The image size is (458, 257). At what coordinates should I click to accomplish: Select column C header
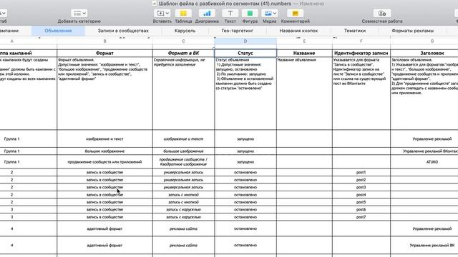click(x=183, y=41)
